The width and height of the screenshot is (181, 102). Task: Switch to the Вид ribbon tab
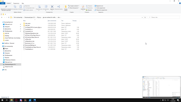pos(23,3)
